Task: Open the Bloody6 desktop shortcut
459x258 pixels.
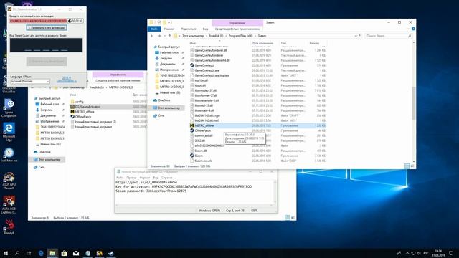Action: (9, 226)
